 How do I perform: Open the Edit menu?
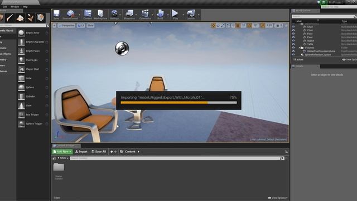click(x=4, y=7)
